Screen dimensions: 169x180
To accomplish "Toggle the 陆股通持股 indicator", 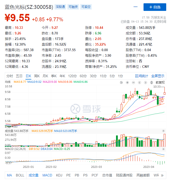I will 124,175.
